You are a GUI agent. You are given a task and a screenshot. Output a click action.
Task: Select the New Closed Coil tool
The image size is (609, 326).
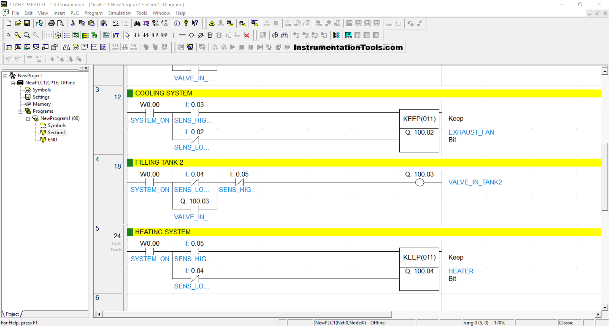(201, 35)
